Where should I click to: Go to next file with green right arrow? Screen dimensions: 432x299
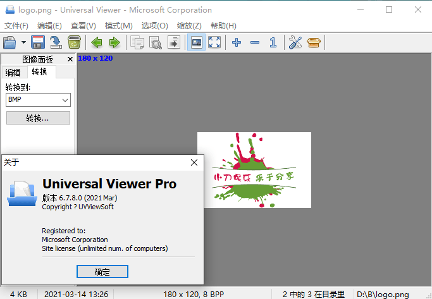tap(114, 42)
